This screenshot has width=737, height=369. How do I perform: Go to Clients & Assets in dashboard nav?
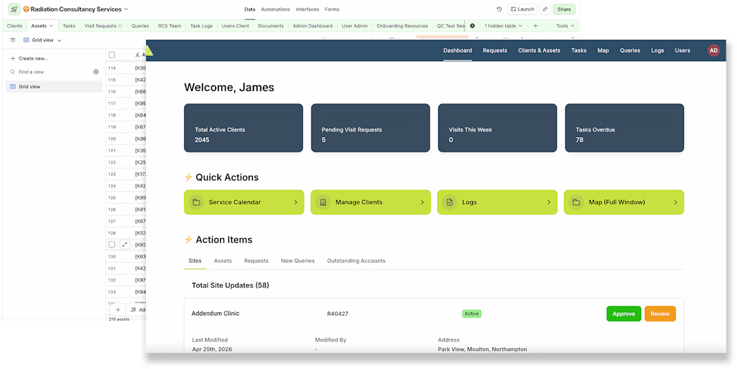(x=539, y=51)
